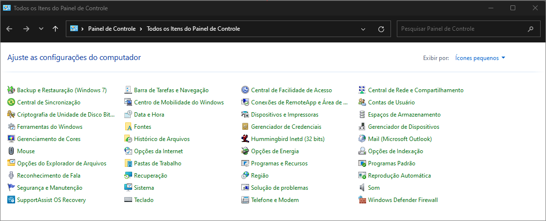The width and height of the screenshot is (546, 221).
Task: Open the Mail (Microsoft Outlook) icon
Action: (x=362, y=139)
